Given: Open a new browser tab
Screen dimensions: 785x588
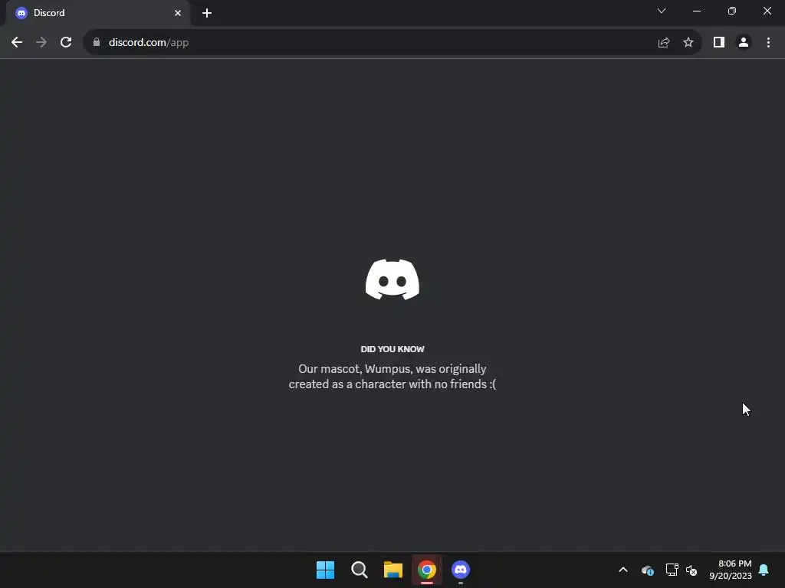Looking at the screenshot, I should [x=207, y=13].
